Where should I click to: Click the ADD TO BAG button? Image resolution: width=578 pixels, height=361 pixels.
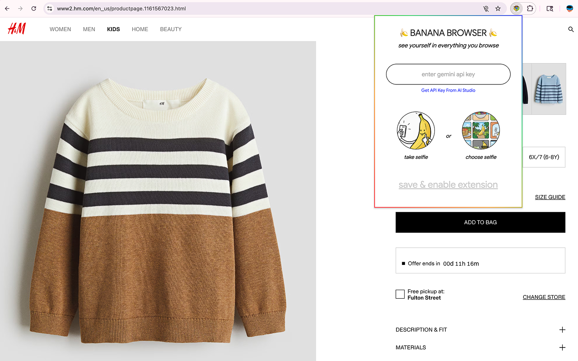tap(480, 222)
